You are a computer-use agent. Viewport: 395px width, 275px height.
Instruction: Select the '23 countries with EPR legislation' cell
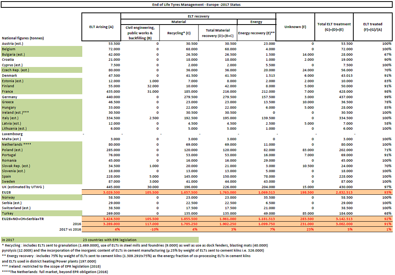[x=109, y=240]
